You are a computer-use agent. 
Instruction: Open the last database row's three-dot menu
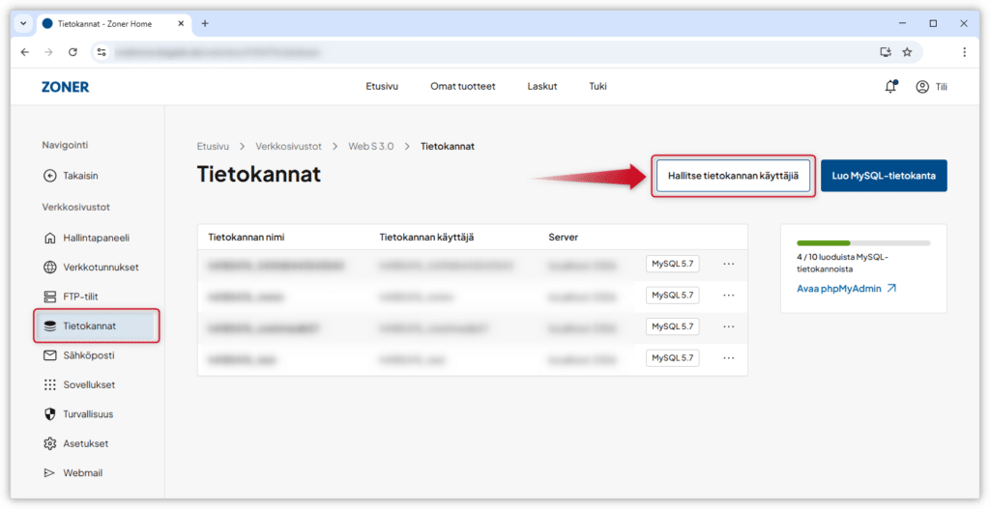729,358
